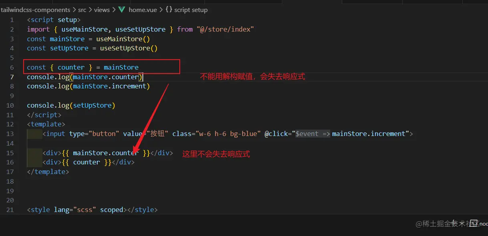
Task: Select the "home.vue" breadcrumb file name
Action: point(143,10)
